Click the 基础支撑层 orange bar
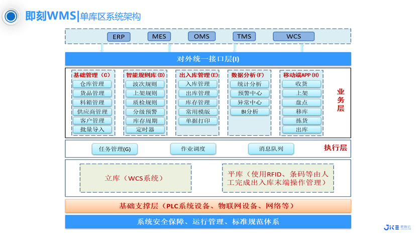Image resolution: width=416 pixels, height=234 pixels. [208, 206]
